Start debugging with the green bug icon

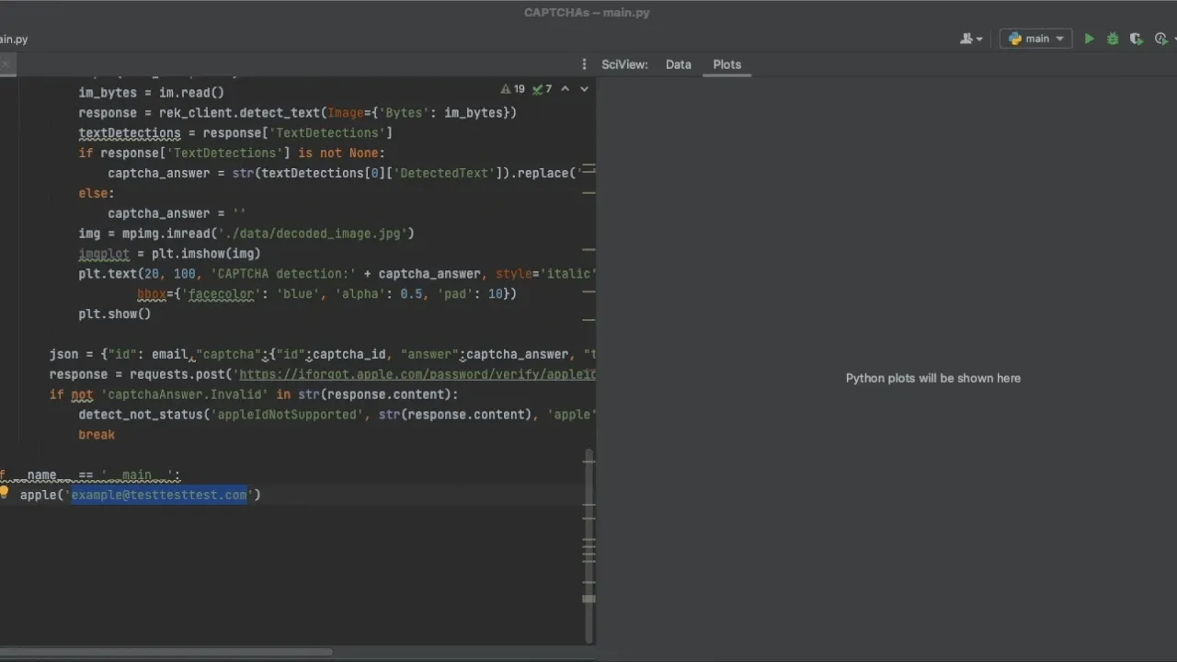1113,39
